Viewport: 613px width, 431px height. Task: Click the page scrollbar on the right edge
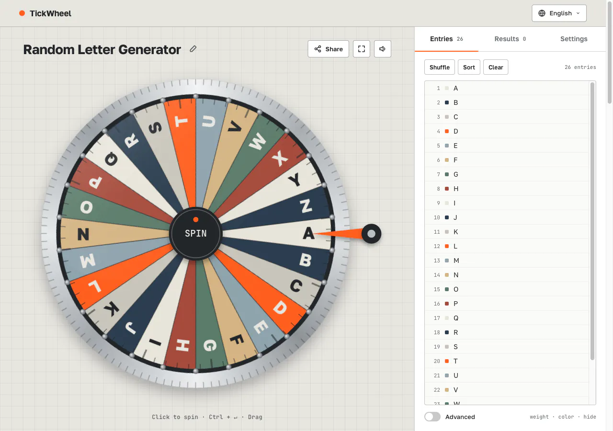[x=610, y=53]
